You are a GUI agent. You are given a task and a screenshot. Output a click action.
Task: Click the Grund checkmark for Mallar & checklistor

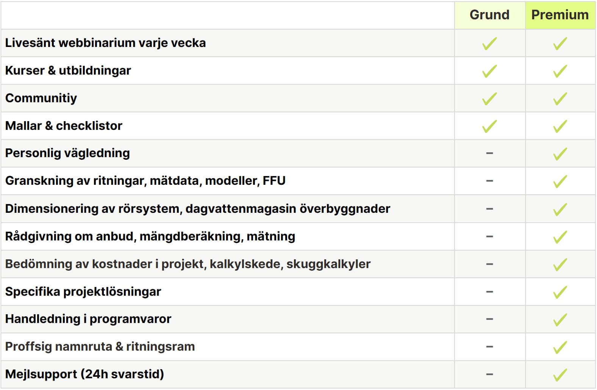pos(489,126)
